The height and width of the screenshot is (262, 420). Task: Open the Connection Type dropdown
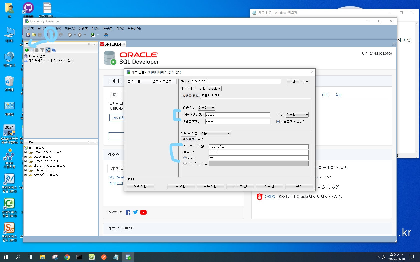coord(215,133)
